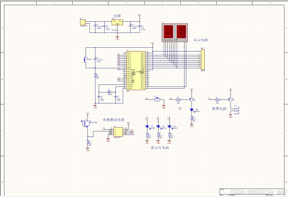Select the C2 0.1uF capacitor
288x197 pixels.
pos(104,26)
